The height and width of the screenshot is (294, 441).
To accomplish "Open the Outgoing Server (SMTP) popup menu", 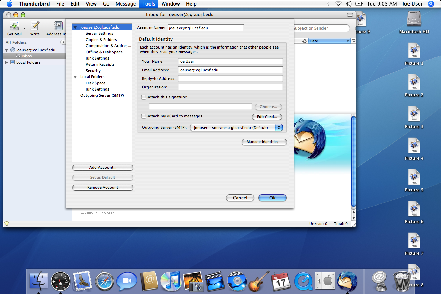I will pyautogui.click(x=236, y=128).
